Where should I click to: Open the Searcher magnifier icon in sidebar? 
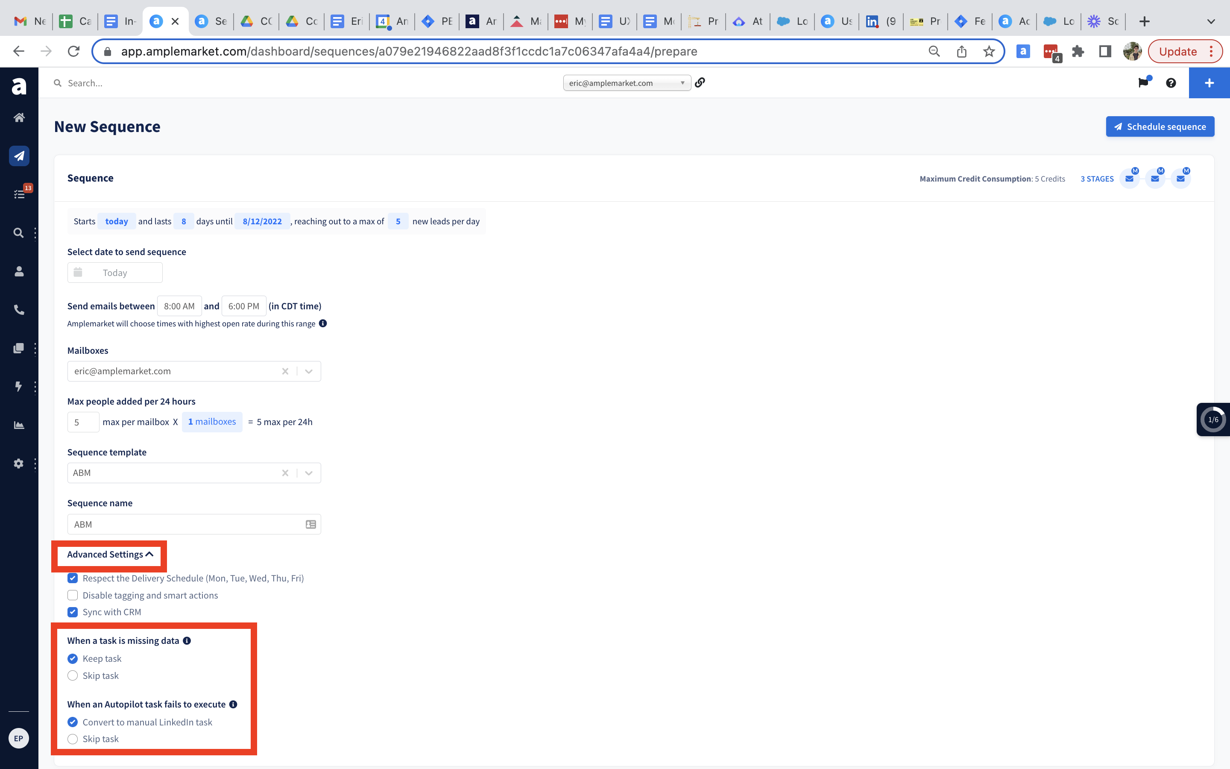pyautogui.click(x=18, y=233)
